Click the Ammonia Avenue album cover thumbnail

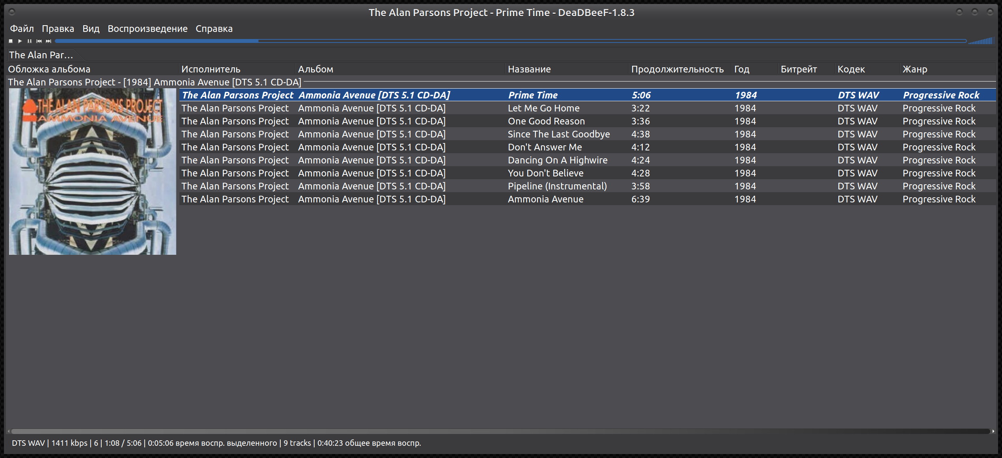[93, 171]
